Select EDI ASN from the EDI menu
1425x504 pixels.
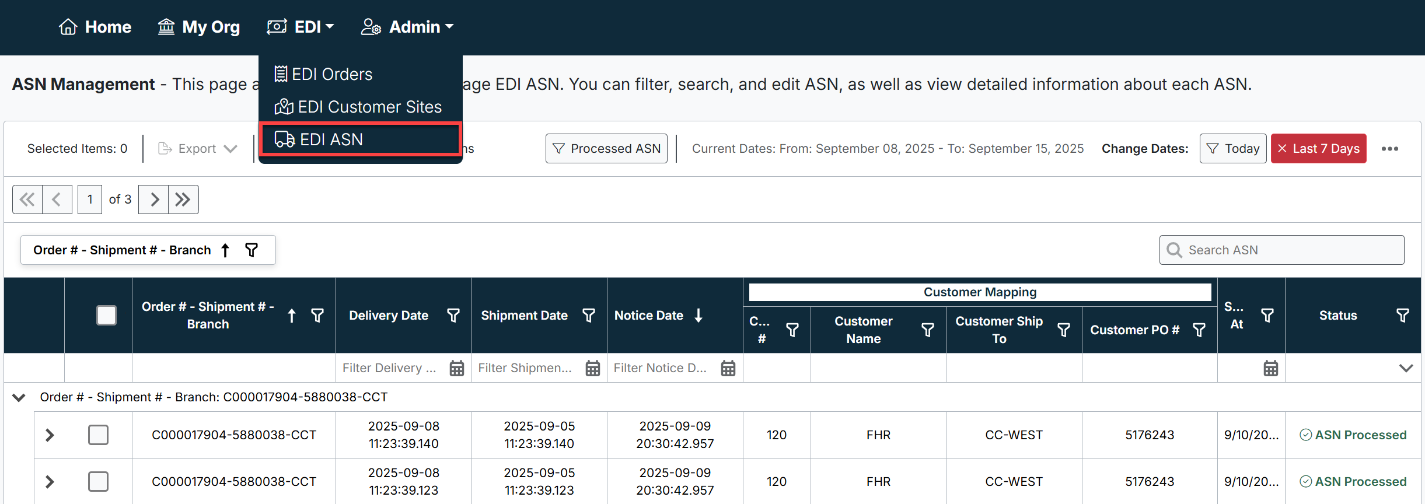[331, 139]
